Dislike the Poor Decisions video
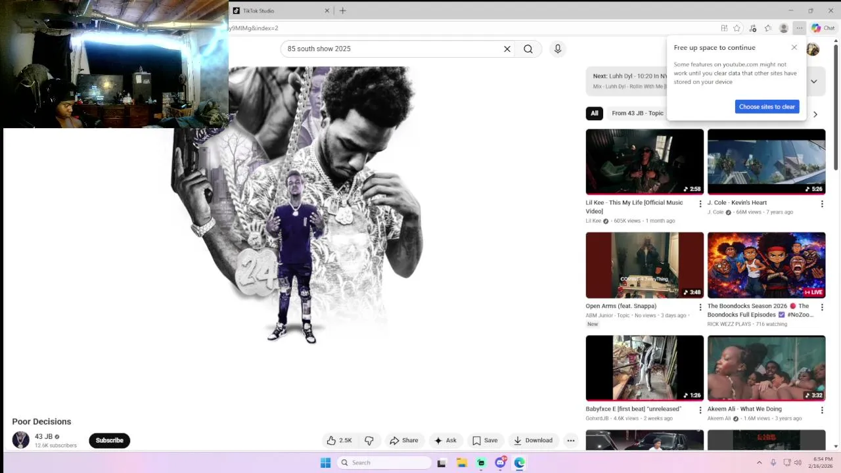The image size is (841, 473). pos(369,440)
